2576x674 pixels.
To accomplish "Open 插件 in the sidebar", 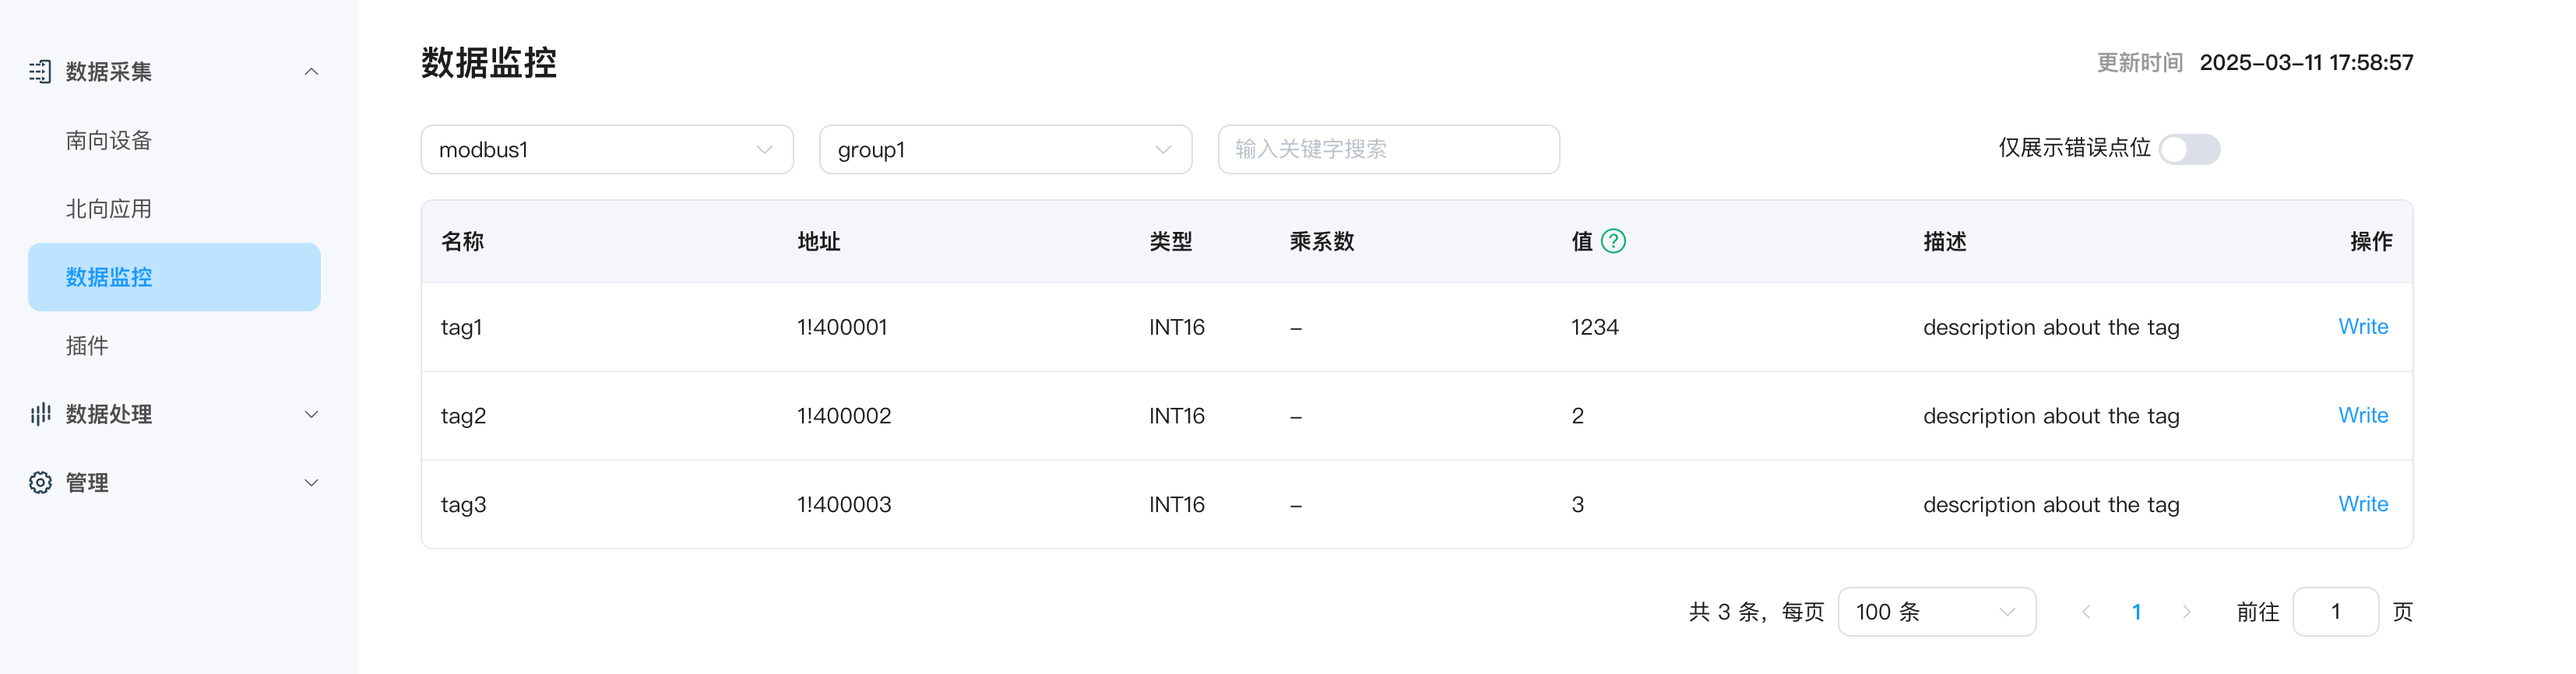I will (87, 346).
